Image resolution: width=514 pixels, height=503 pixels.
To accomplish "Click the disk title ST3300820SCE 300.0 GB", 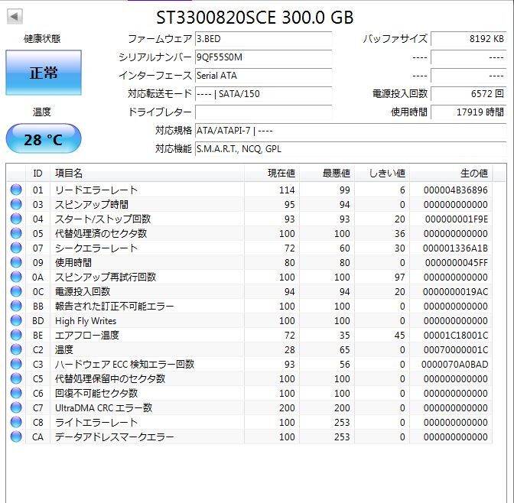I will (255, 18).
